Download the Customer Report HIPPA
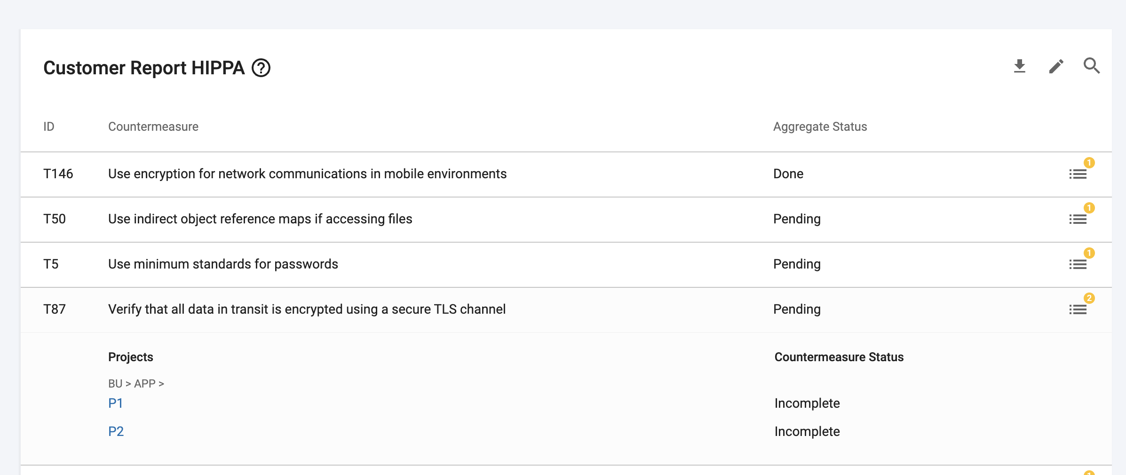The image size is (1126, 475). [1020, 67]
